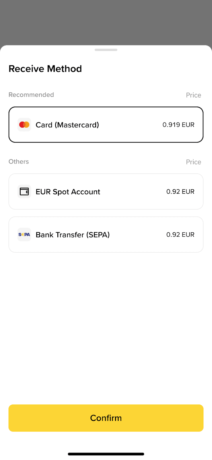212x460 pixels.
Task: Click the wallet icon for EUR Spot Account
Action: click(24, 191)
